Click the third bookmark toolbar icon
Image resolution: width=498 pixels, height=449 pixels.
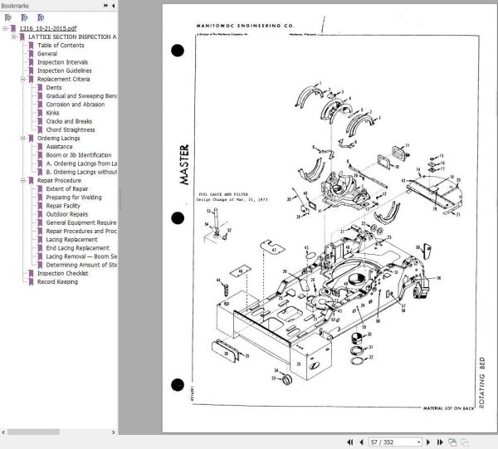tap(41, 17)
